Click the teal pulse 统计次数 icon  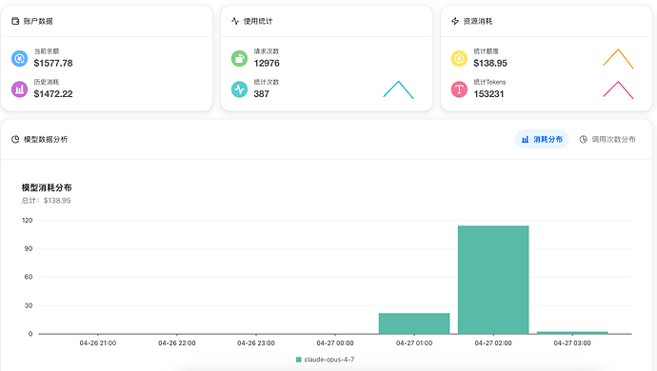coord(239,89)
